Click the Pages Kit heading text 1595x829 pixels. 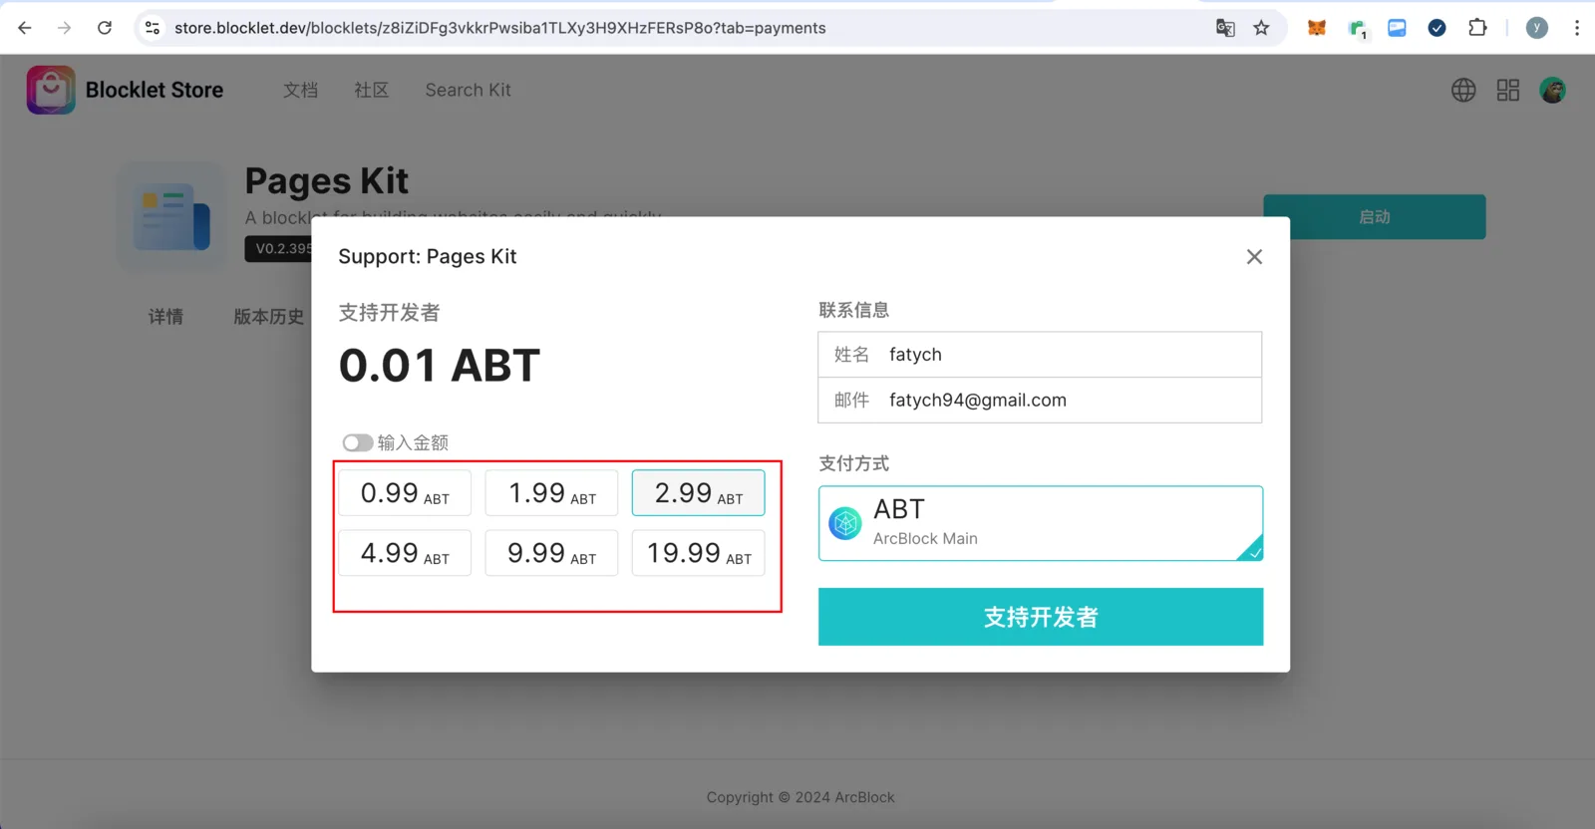[327, 181]
